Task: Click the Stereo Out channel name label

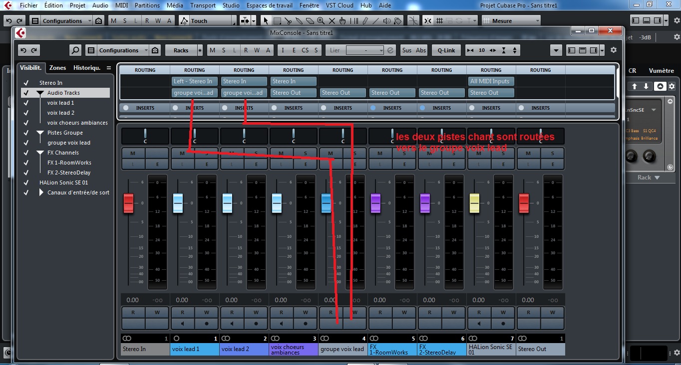Action: [541, 349]
